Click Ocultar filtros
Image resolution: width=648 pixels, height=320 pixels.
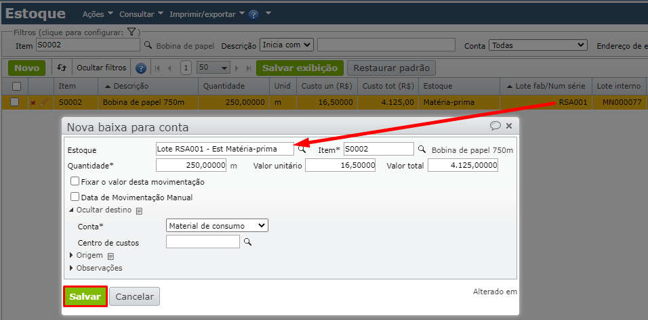coord(101,68)
